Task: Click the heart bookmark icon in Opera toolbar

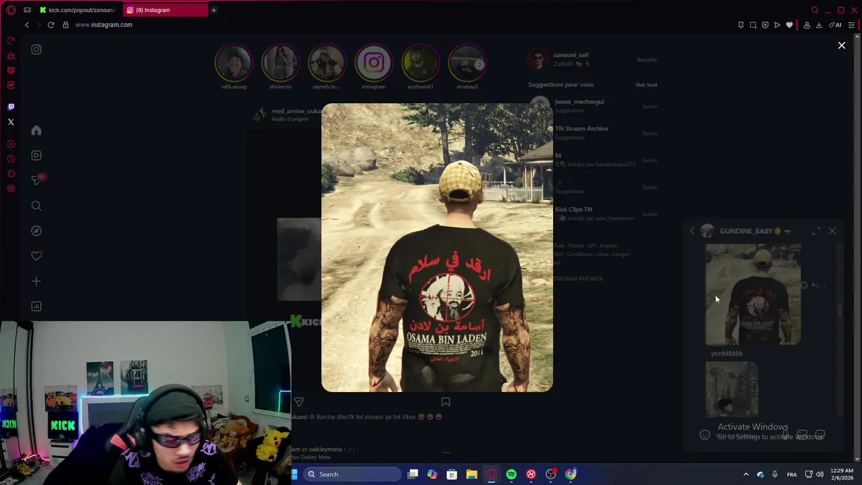Action: point(789,25)
